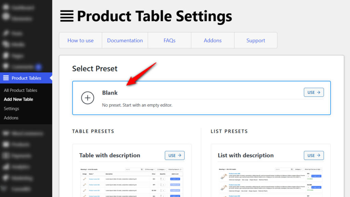The image size is (350, 197).
Task: Click the List with description title
Action: 245,155
